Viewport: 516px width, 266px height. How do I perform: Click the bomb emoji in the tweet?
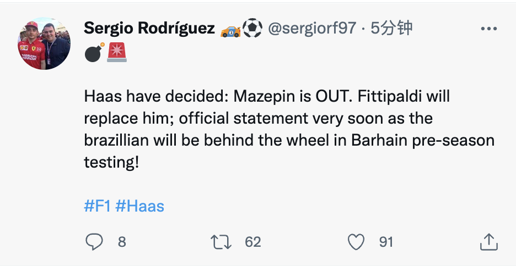click(94, 52)
